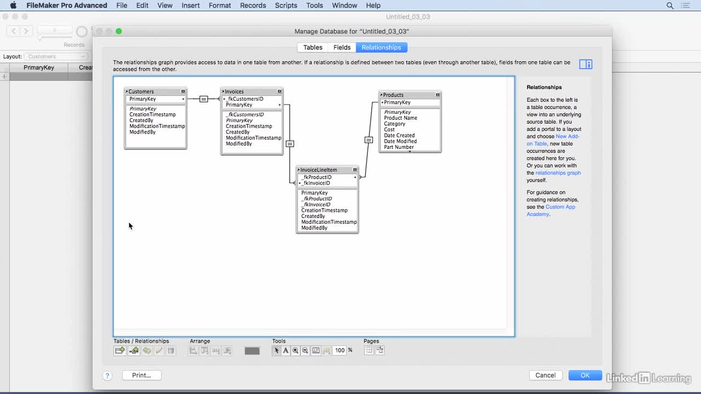Click the fit graph to window icon
The width and height of the screenshot is (701, 394).
click(x=316, y=350)
